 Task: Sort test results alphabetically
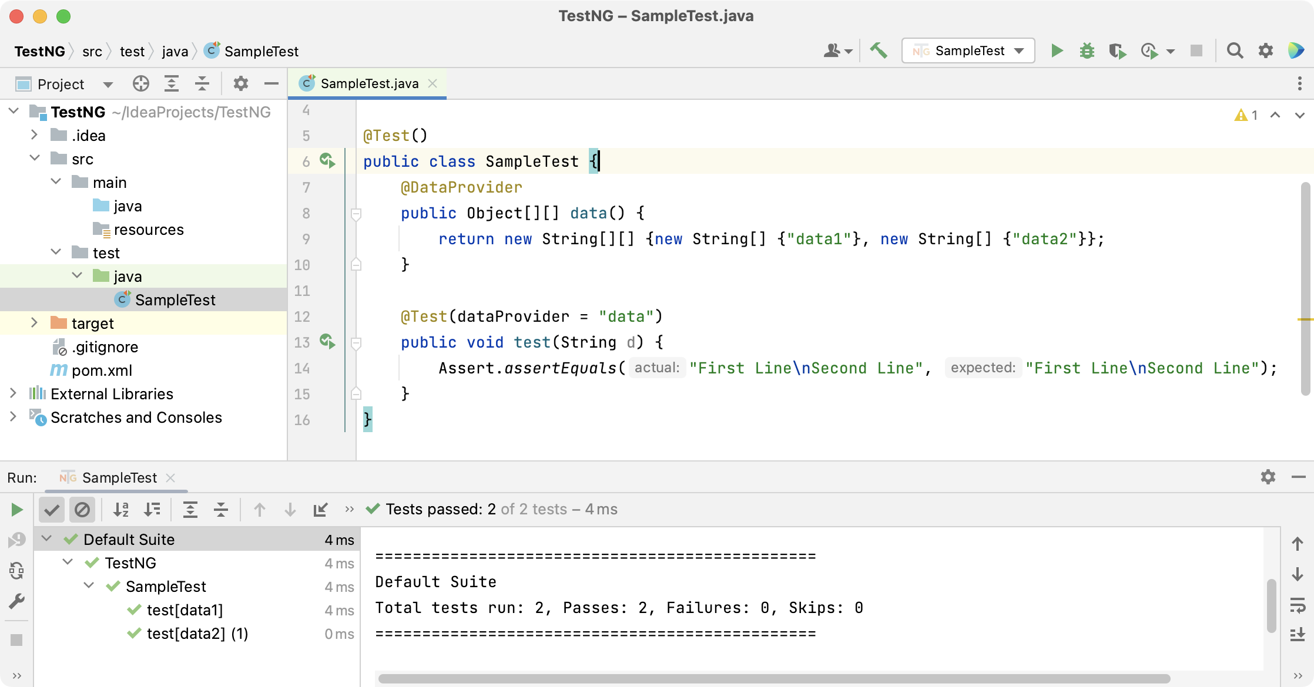click(121, 510)
